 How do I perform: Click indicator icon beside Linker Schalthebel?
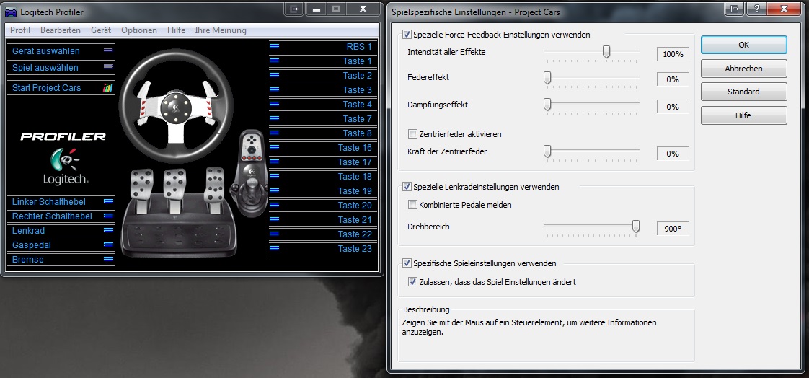[x=108, y=201]
